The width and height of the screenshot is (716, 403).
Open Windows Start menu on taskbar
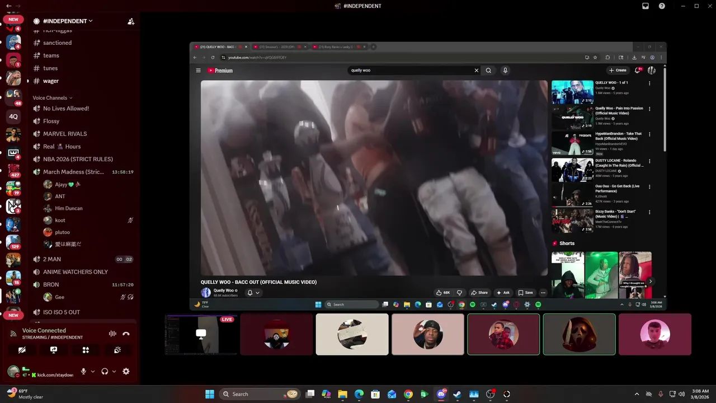210,394
